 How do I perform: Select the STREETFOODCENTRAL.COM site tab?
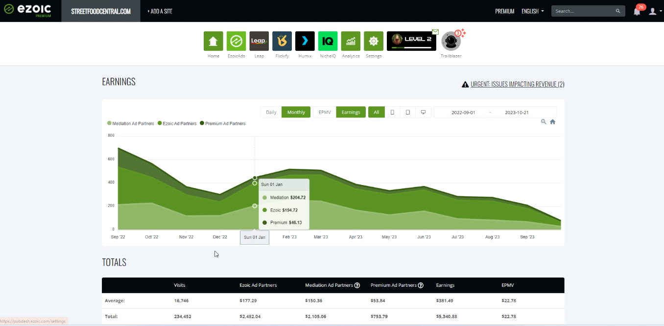click(101, 11)
